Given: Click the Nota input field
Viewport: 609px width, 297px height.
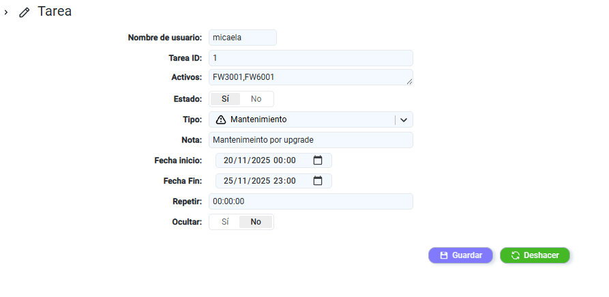Looking at the screenshot, I should tap(311, 140).
